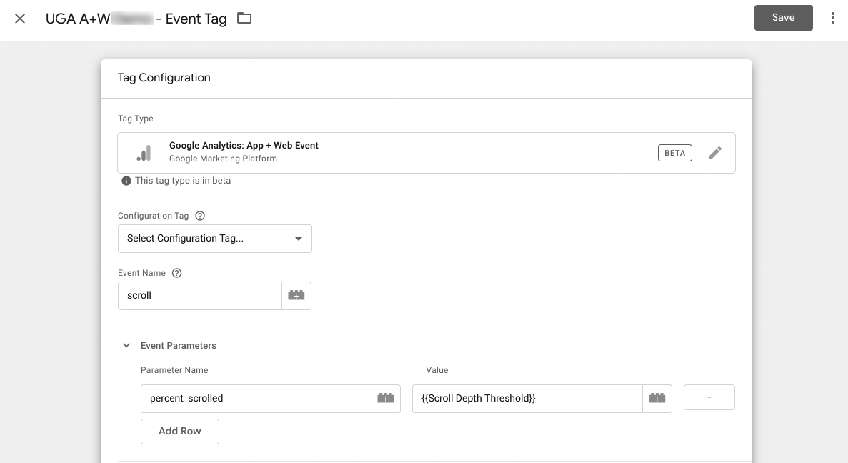Viewport: 848px width, 463px height.
Task: Pick a variable for the Parameter Name field
Action: (x=386, y=399)
